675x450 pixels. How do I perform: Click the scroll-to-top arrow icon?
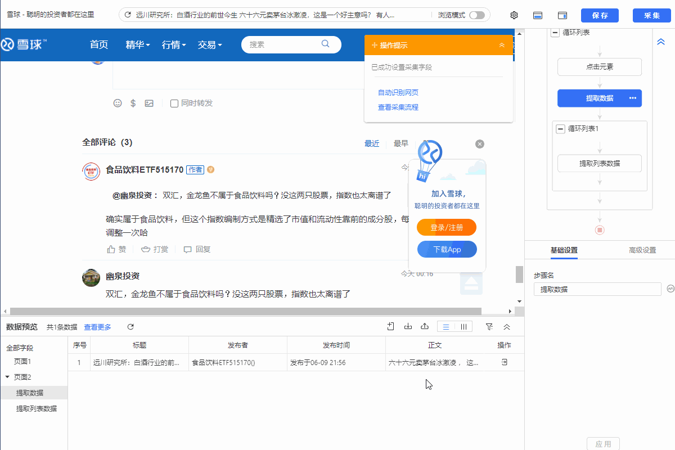point(471,283)
